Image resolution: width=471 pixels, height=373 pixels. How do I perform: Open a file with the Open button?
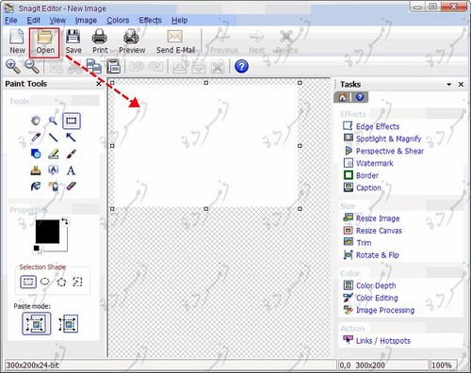(44, 42)
